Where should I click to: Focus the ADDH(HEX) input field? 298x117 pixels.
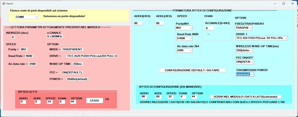click(138, 23)
